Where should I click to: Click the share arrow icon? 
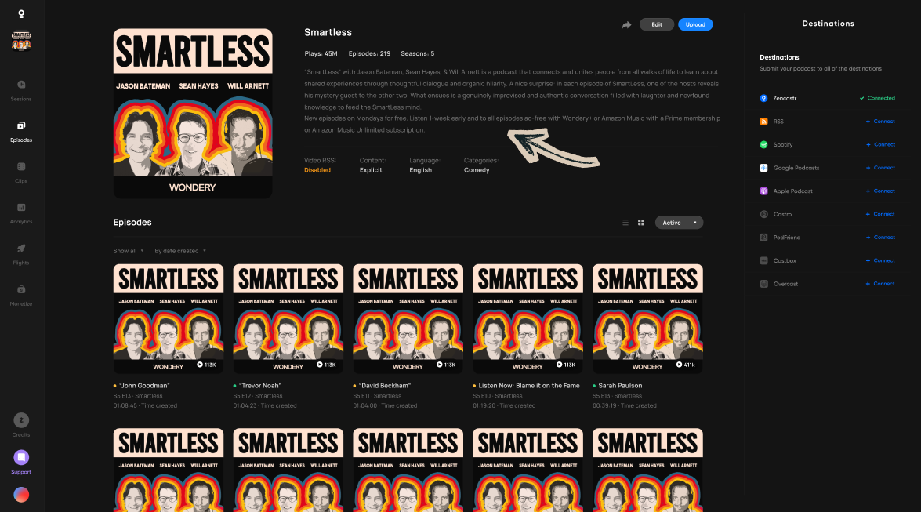click(x=627, y=24)
